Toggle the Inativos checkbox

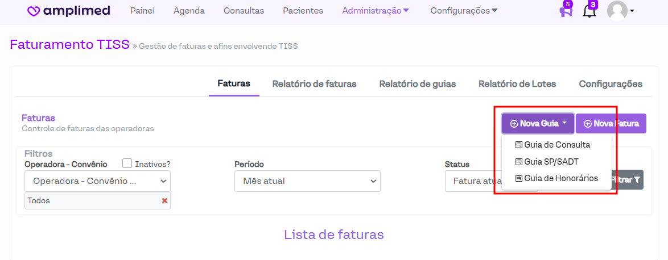coord(128,163)
